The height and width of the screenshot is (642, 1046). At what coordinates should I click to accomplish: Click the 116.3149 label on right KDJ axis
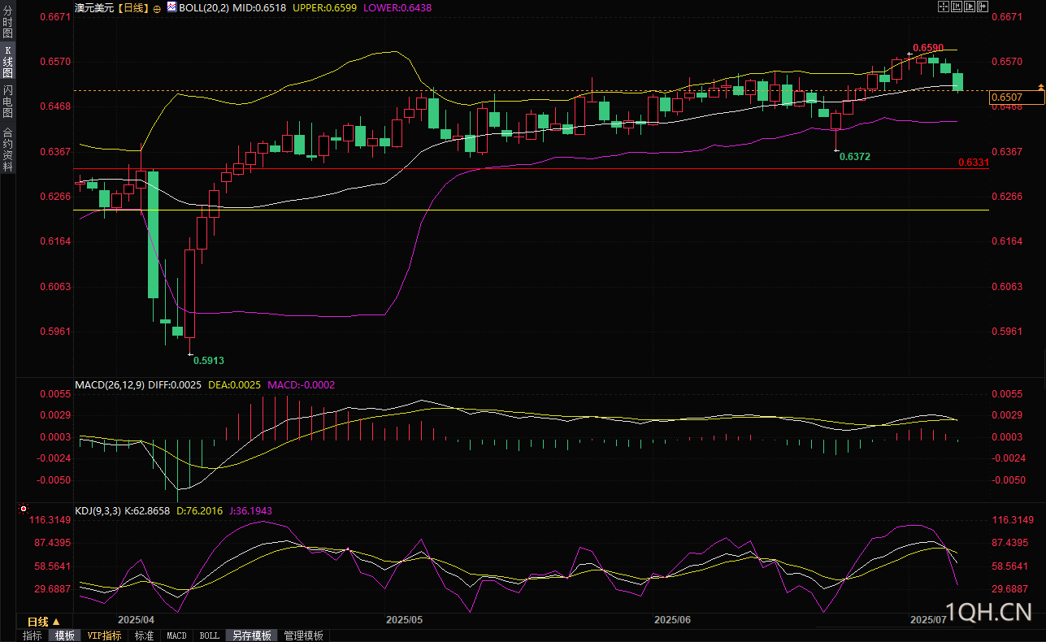pos(1011,520)
